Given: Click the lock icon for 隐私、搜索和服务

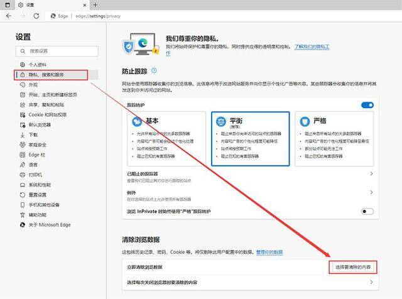Looking at the screenshot, I should point(23,75).
